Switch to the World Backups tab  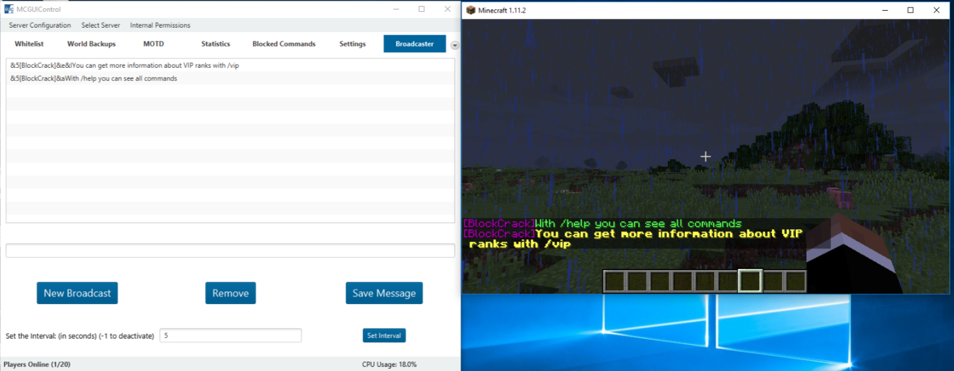coord(92,44)
